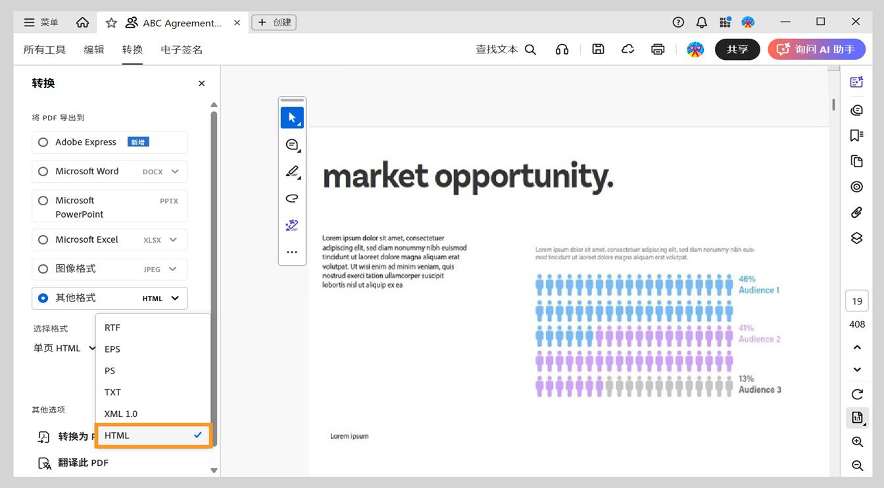
Task: Switch to the ABC Agreement tab
Action: click(x=174, y=23)
